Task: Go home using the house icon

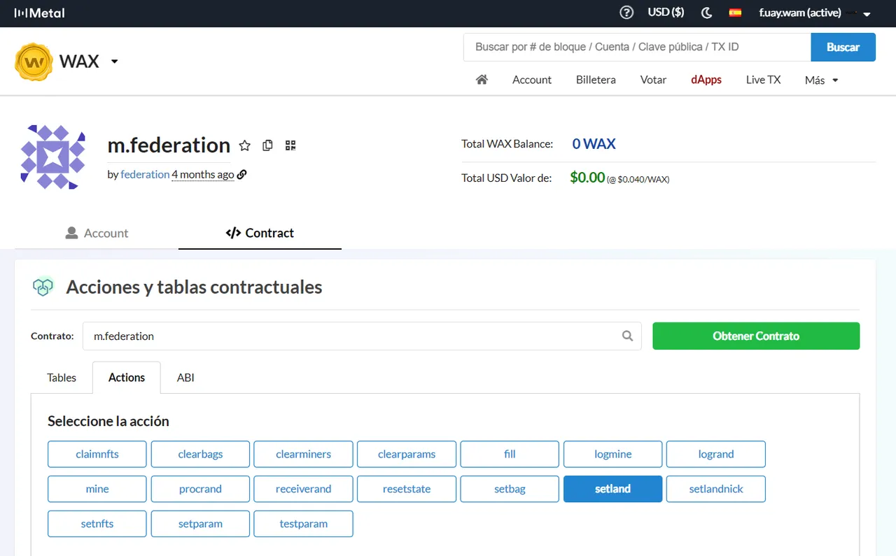Action: pyautogui.click(x=482, y=80)
